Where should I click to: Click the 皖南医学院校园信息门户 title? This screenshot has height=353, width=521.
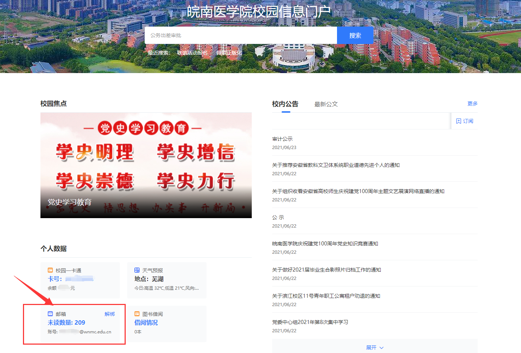tap(258, 12)
